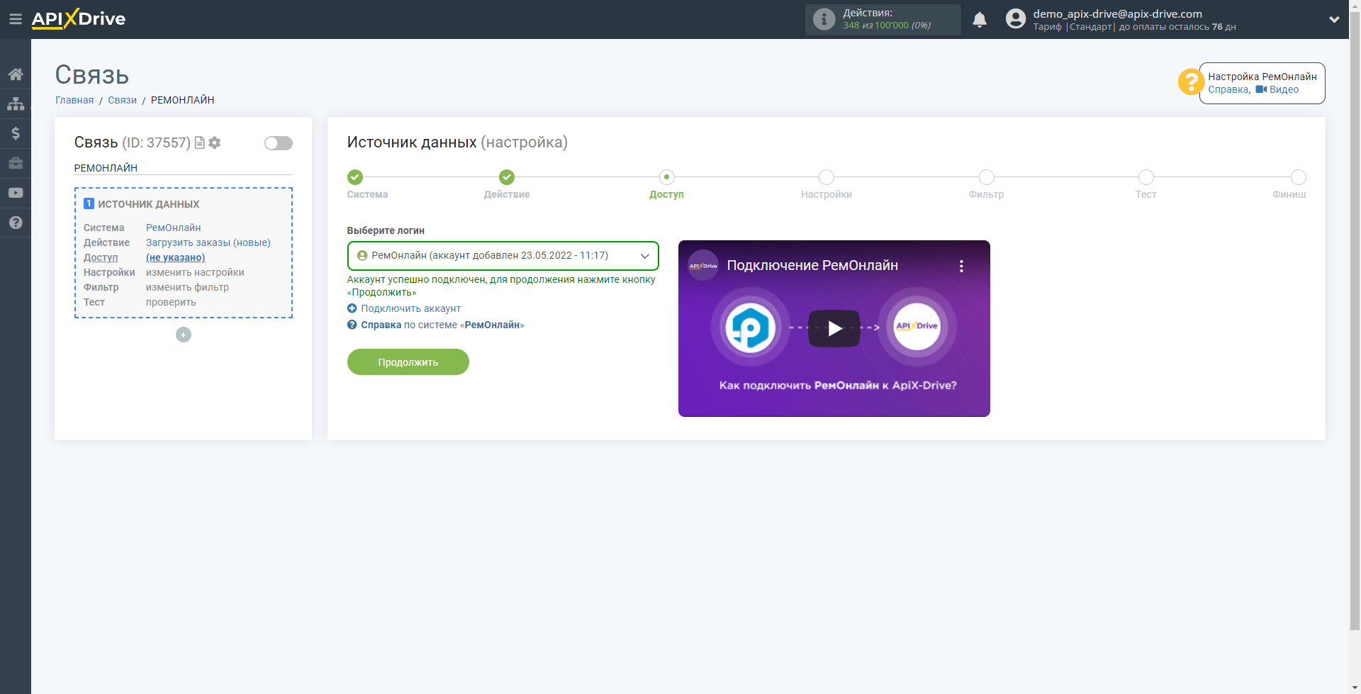Click (не указано) access link
This screenshot has height=694, width=1361.
click(176, 257)
